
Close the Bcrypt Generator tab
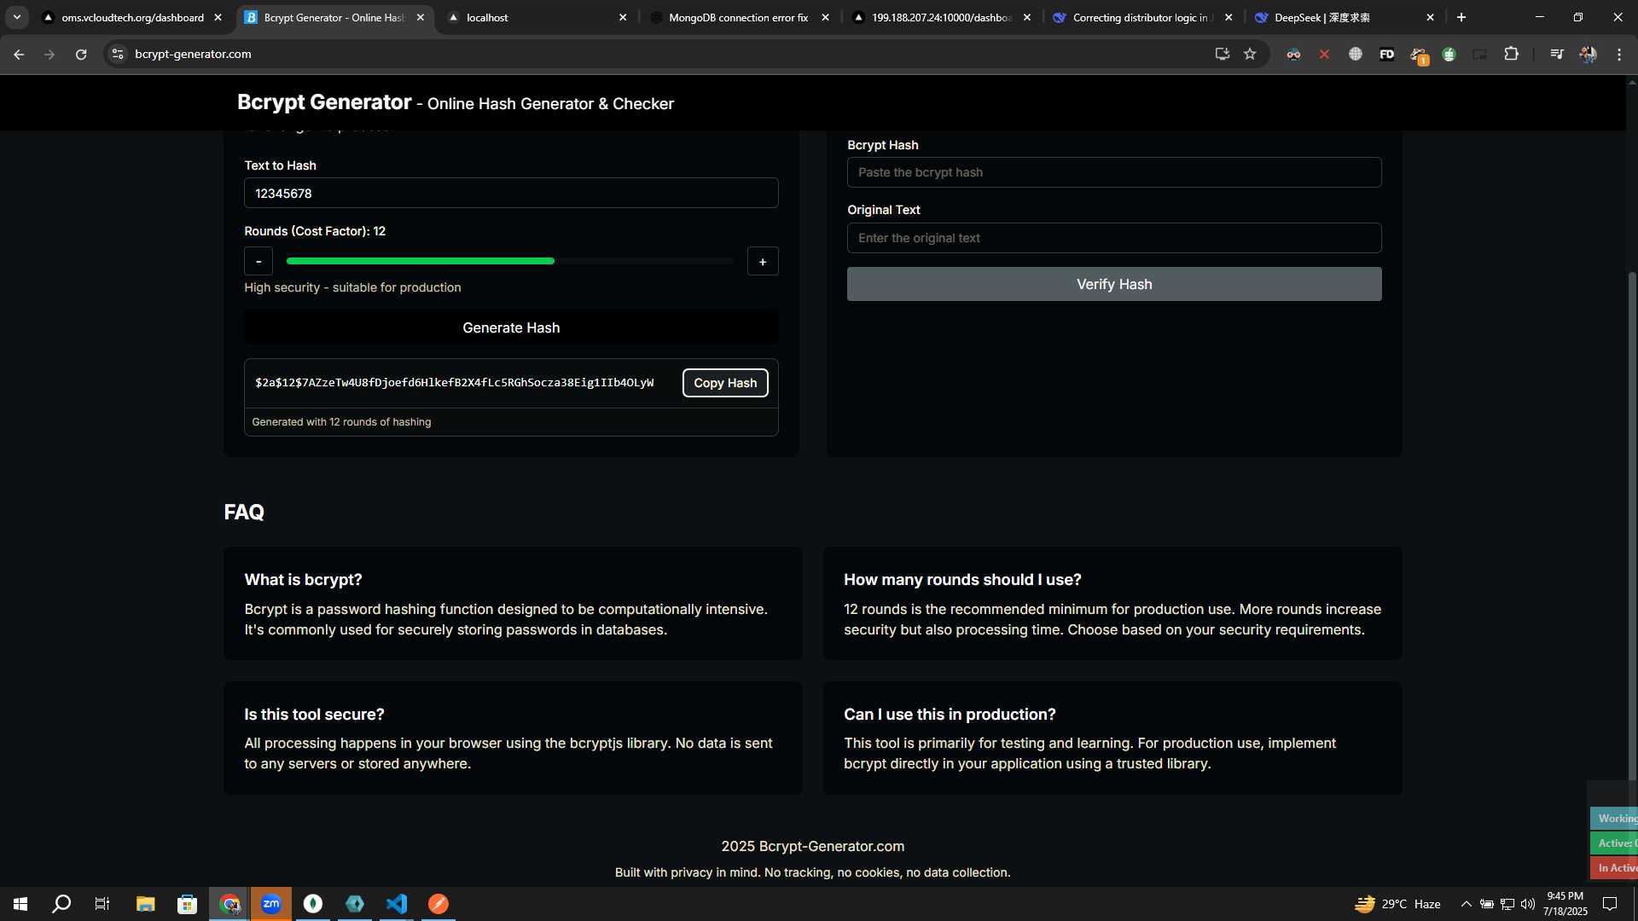(x=421, y=17)
